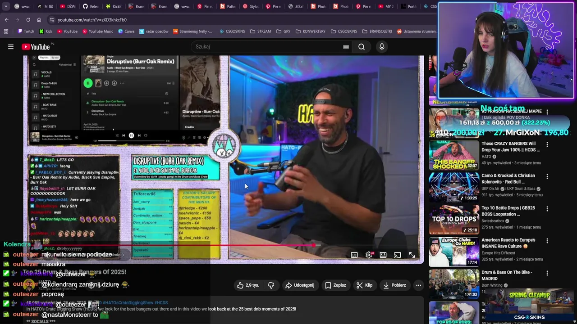Open the YouTube guide hamburger menu
577x324 pixels.
pyautogui.click(x=11, y=47)
